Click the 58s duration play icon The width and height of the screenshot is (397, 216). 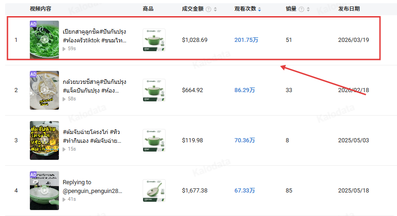point(64,99)
